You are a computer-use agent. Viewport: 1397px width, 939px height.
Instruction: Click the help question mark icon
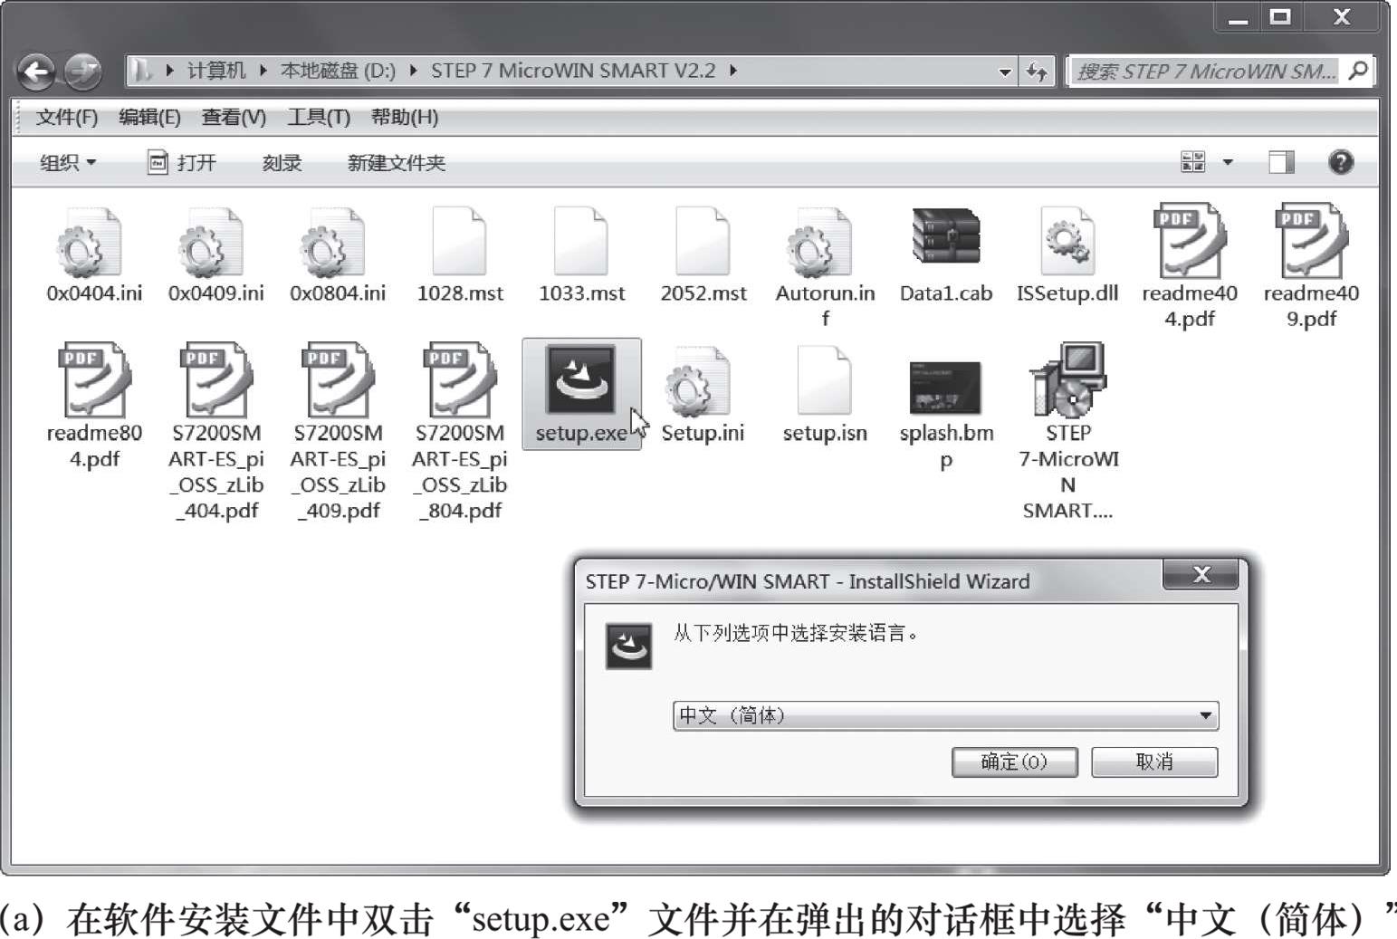point(1340,162)
